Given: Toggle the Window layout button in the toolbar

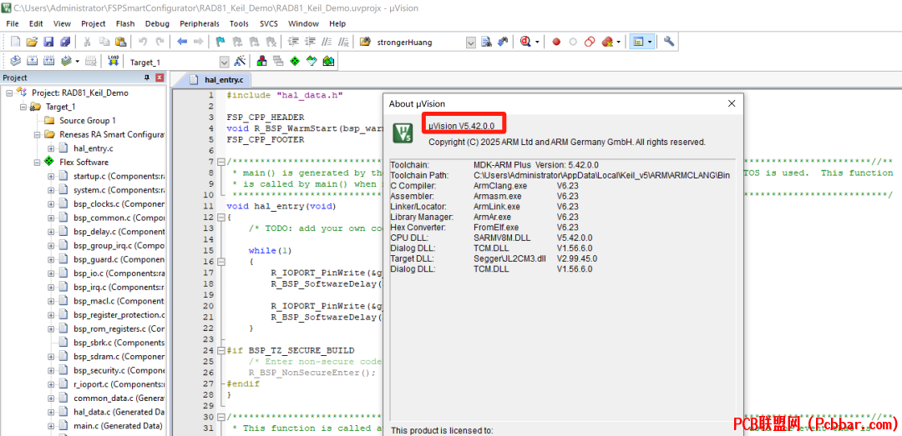Looking at the screenshot, I should click(x=638, y=42).
